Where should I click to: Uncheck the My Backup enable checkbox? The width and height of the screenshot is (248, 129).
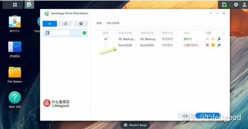pos(106,39)
